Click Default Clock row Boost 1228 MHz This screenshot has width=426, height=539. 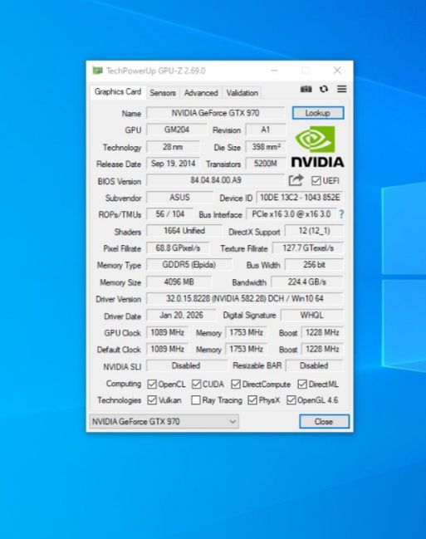pos(322,349)
